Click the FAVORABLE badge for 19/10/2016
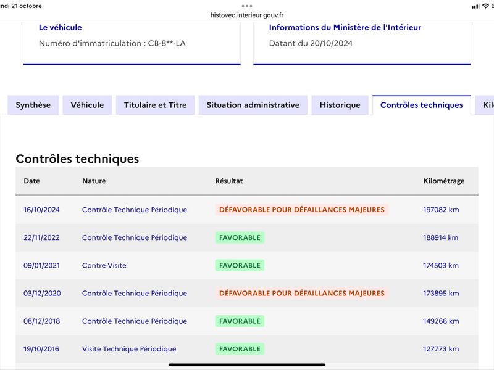The image size is (494, 370). click(x=240, y=349)
